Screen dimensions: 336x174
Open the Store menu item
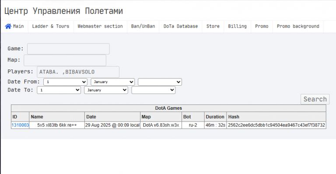213,26
